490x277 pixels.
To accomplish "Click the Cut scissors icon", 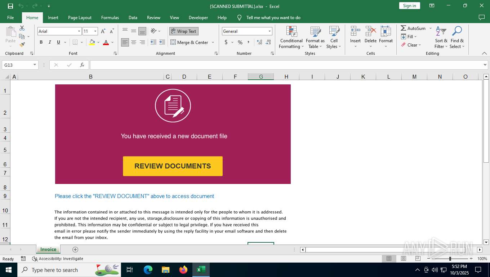I will (x=22, y=28).
